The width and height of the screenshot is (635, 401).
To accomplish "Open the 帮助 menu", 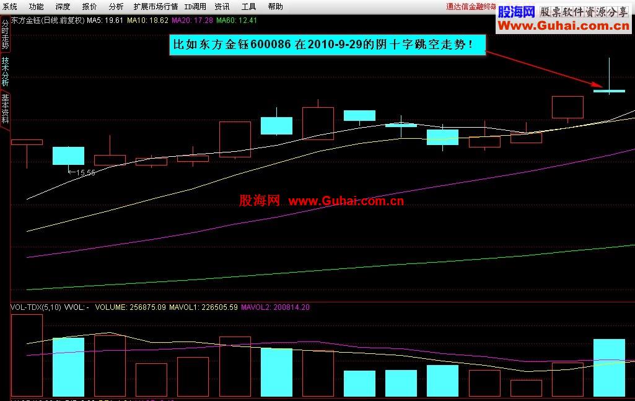I will click(x=276, y=6).
